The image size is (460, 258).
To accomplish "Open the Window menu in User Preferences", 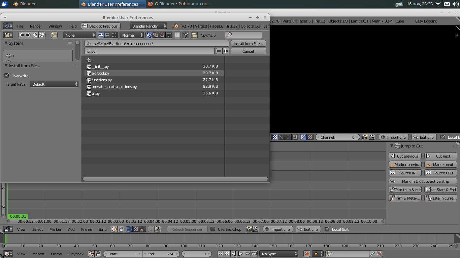I will 55,26.
